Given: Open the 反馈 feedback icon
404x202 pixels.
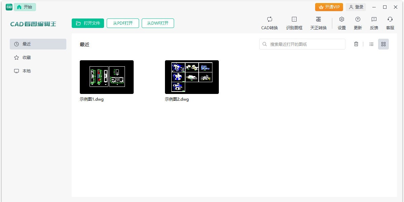Looking at the screenshot, I should [x=374, y=23].
